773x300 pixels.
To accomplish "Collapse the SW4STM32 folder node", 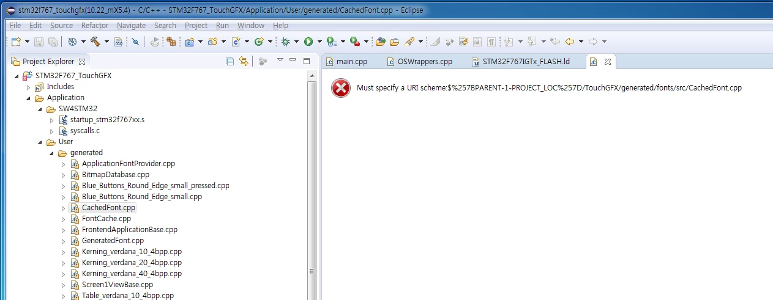I will tap(40, 109).
